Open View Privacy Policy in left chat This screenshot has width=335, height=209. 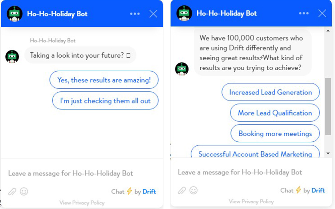[x=82, y=203]
